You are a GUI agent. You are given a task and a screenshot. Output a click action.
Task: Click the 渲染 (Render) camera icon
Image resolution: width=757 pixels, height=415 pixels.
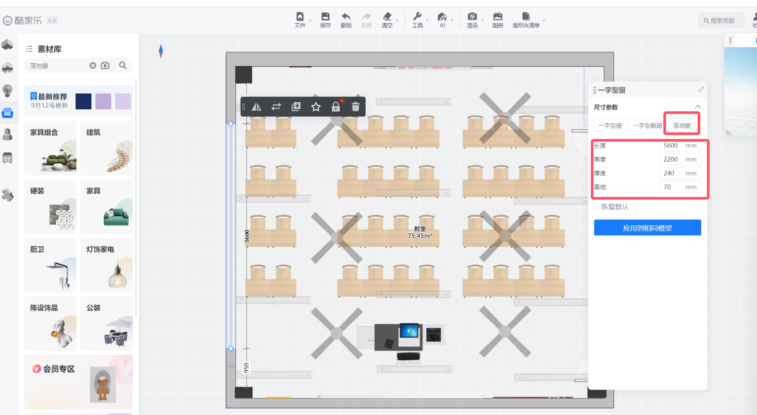472,17
